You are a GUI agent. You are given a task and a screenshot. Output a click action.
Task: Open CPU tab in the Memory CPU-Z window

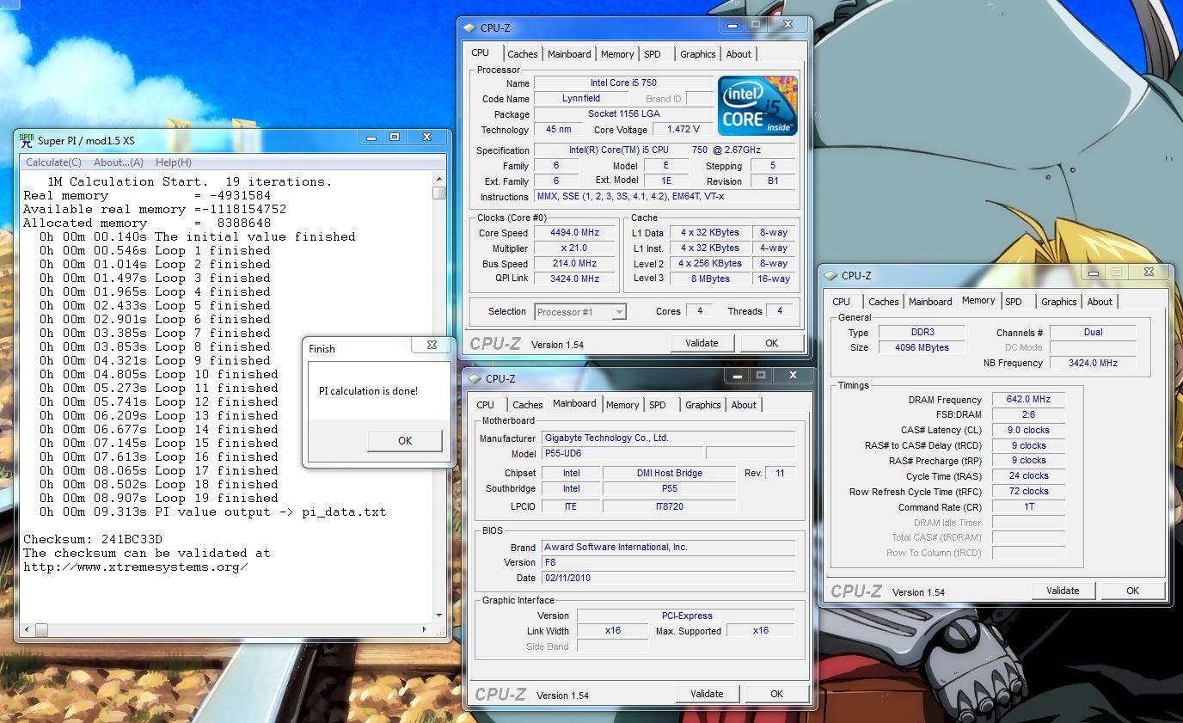pos(842,302)
